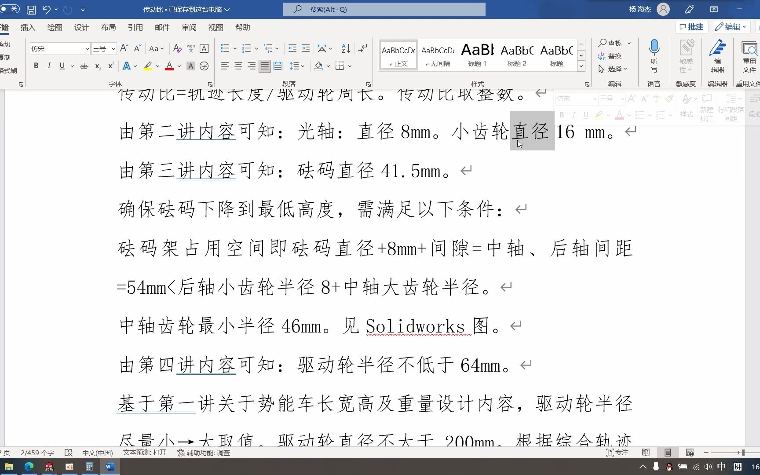Click the character border icon
Screen dimensions: 760x475
tap(204, 48)
